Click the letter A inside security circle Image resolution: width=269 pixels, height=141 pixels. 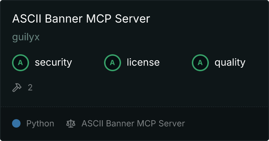[21, 63]
